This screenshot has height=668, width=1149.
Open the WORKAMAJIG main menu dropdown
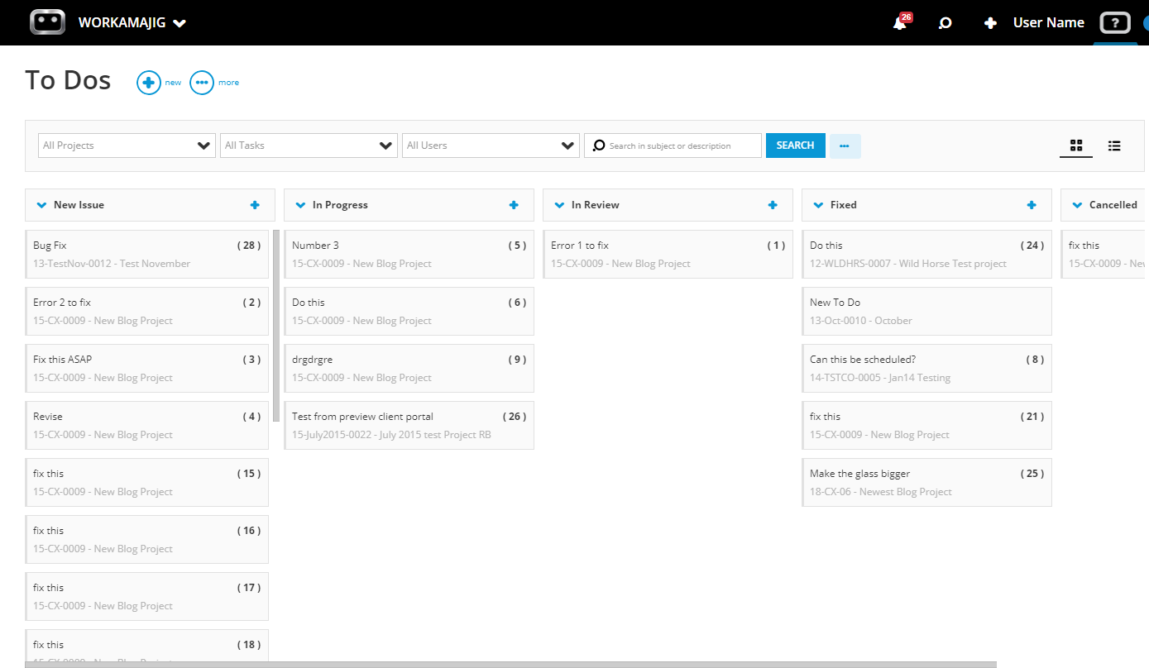coord(132,23)
